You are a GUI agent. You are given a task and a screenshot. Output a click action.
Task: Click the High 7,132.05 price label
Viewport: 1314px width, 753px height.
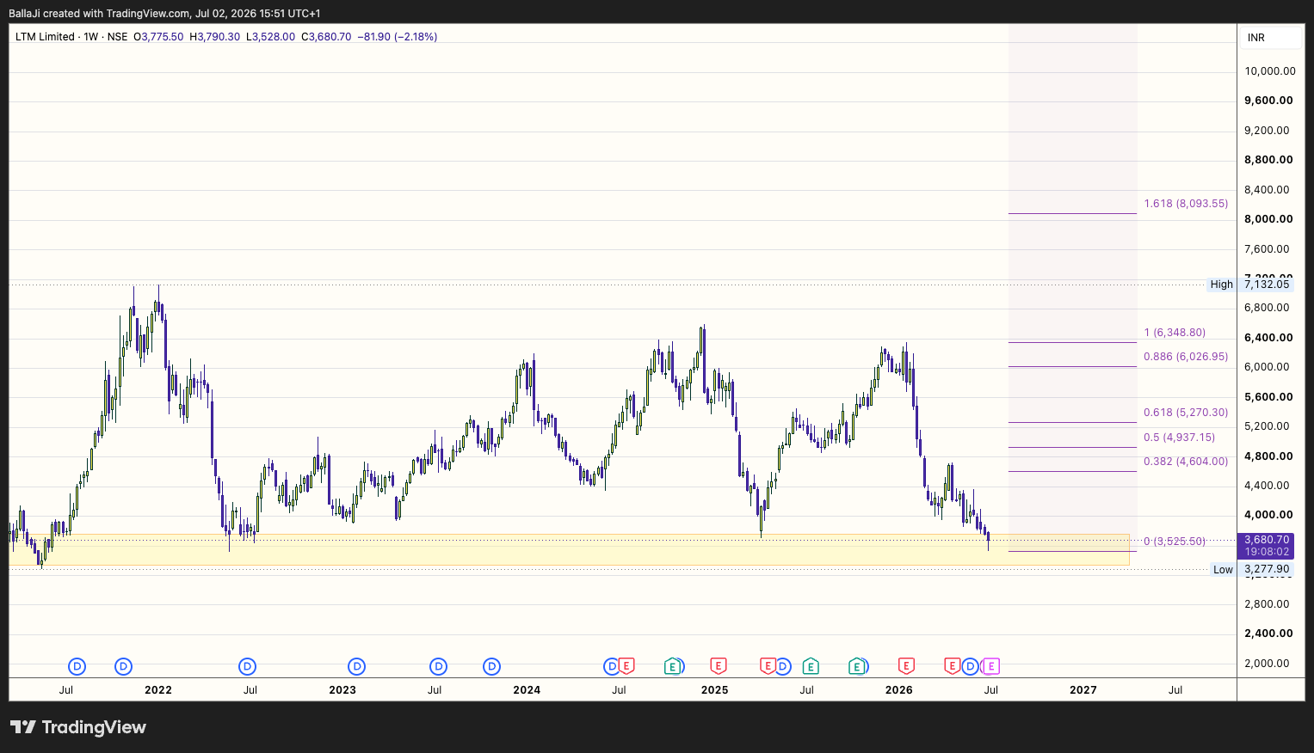[1249, 285]
